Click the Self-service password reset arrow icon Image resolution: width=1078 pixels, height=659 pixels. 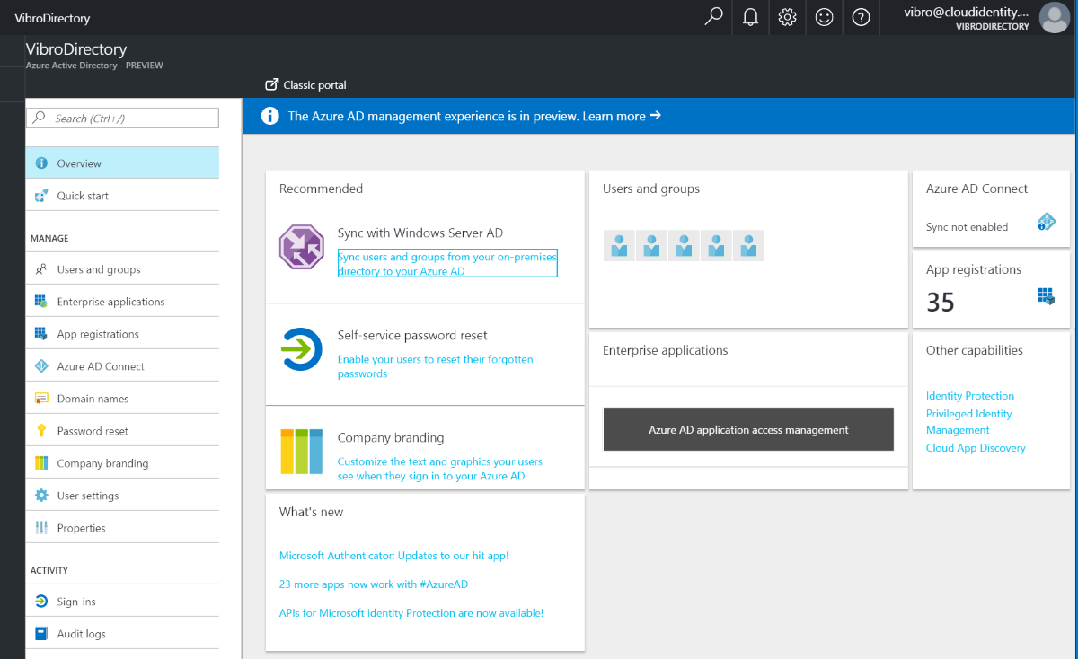click(301, 349)
